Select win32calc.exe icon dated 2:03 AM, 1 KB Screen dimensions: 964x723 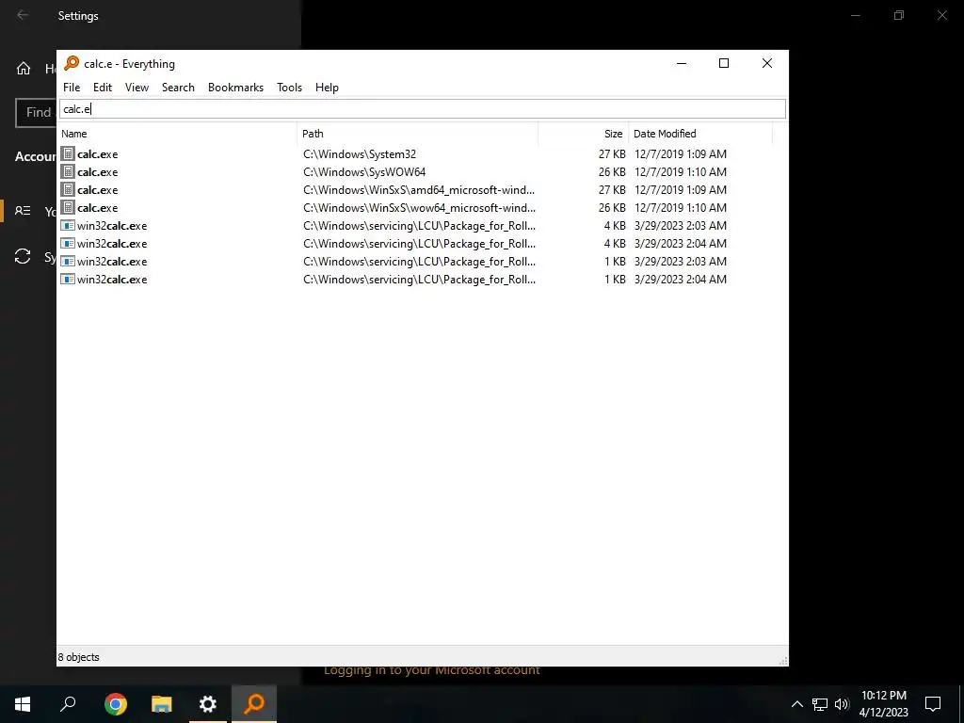pyautogui.click(x=68, y=262)
